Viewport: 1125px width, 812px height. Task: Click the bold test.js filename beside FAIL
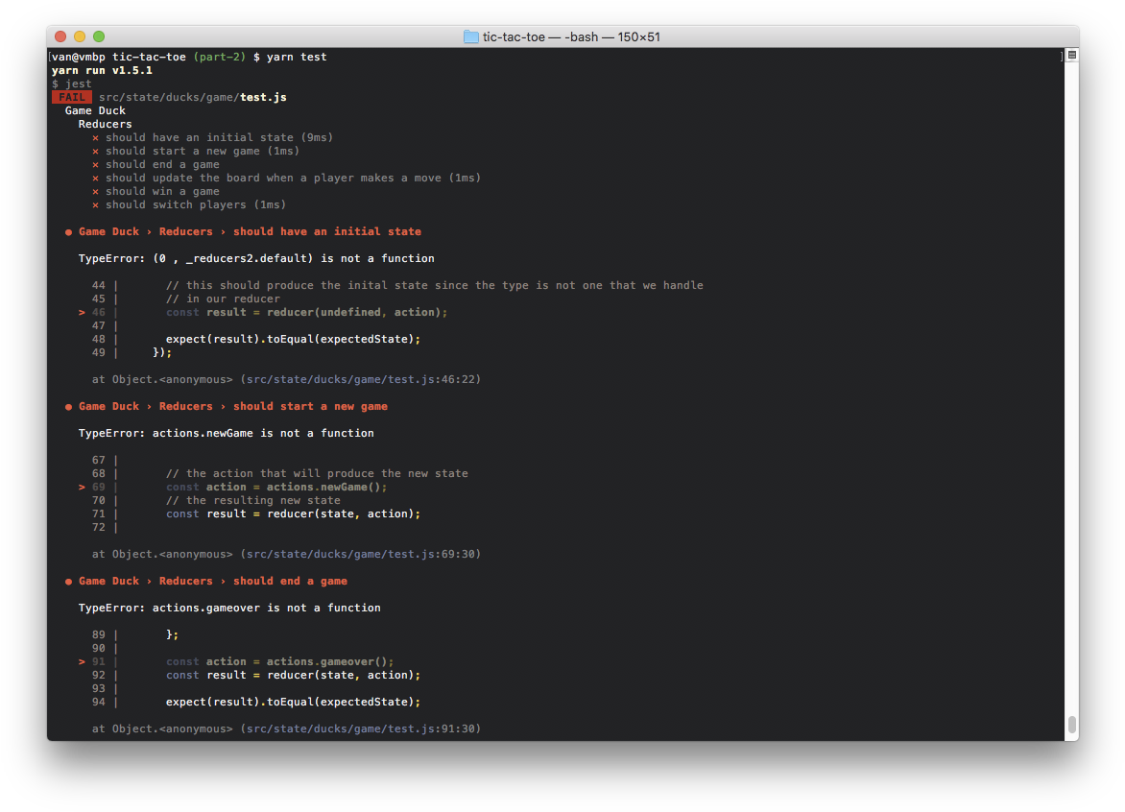pos(263,97)
